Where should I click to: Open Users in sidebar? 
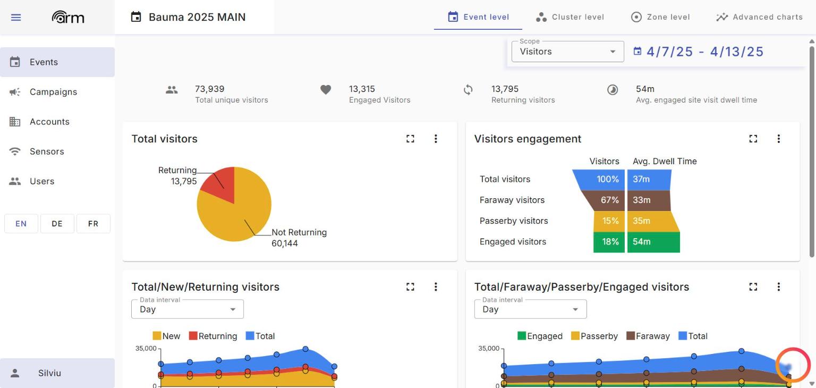point(57,181)
